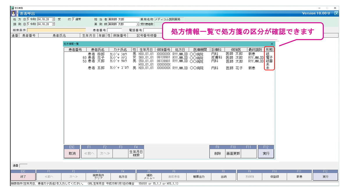Sort by 形態 column header

tap(270, 50)
